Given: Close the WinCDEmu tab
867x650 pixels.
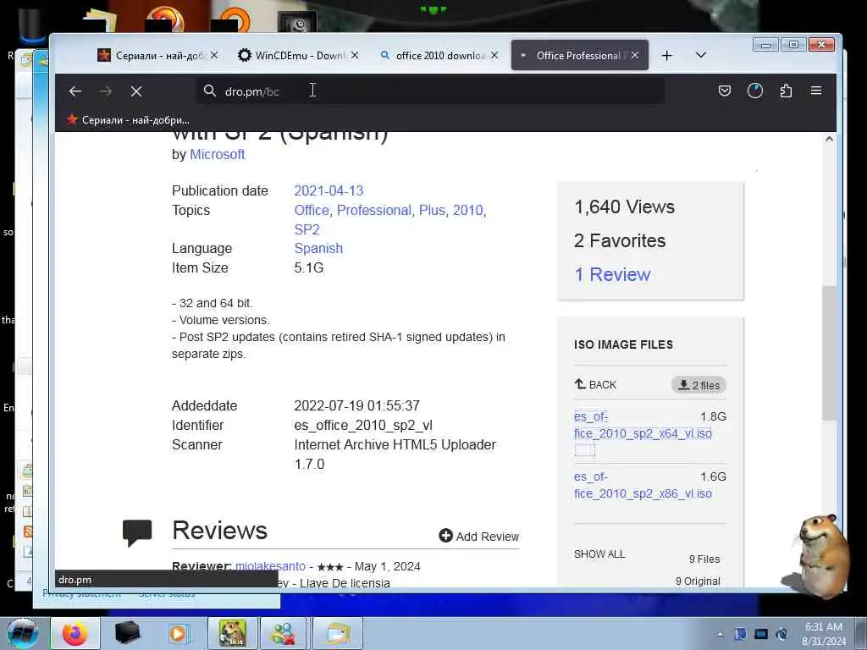Looking at the screenshot, I should coord(355,55).
